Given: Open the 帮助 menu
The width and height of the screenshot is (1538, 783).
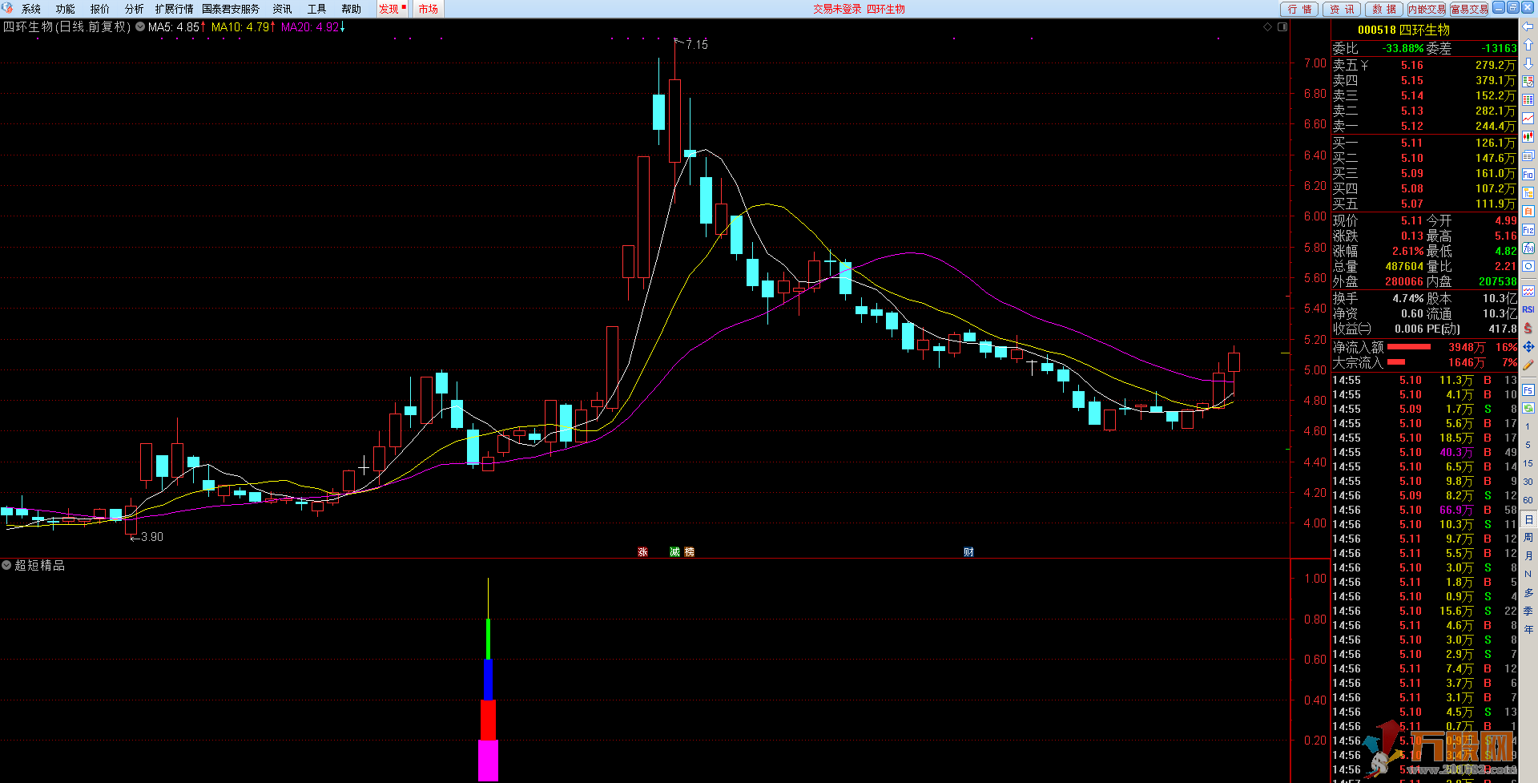Looking at the screenshot, I should coord(351,9).
